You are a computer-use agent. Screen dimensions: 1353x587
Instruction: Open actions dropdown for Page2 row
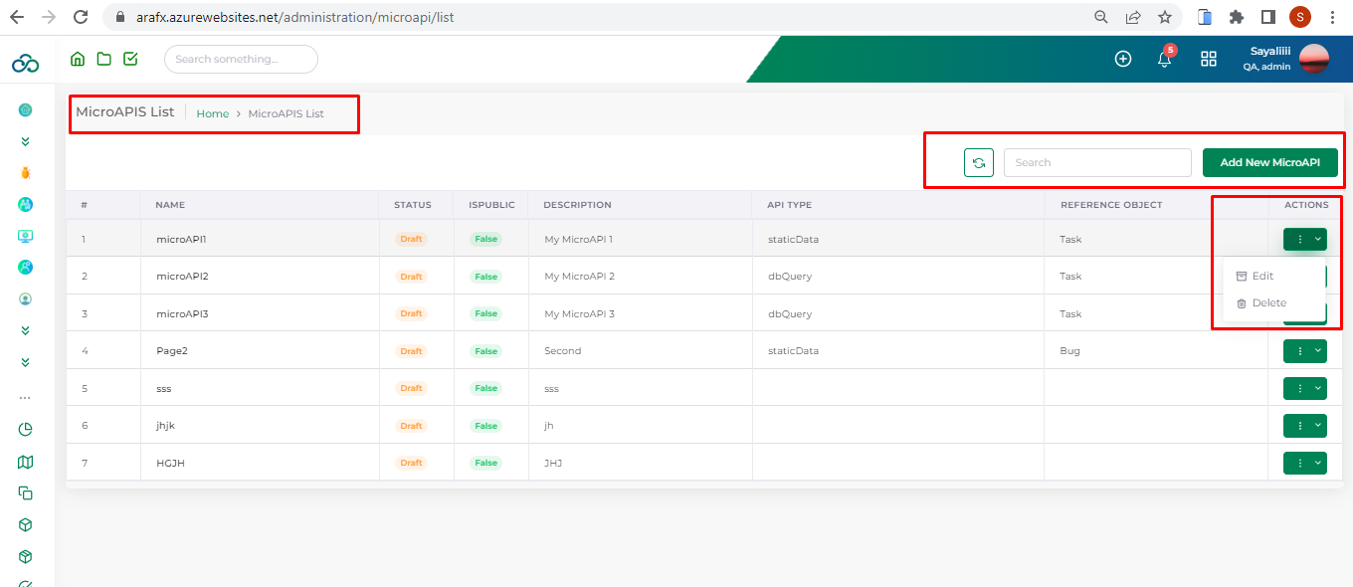1304,351
